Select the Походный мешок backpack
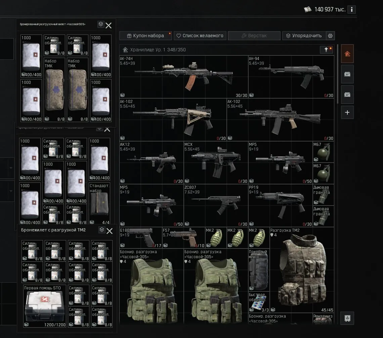 259,270
